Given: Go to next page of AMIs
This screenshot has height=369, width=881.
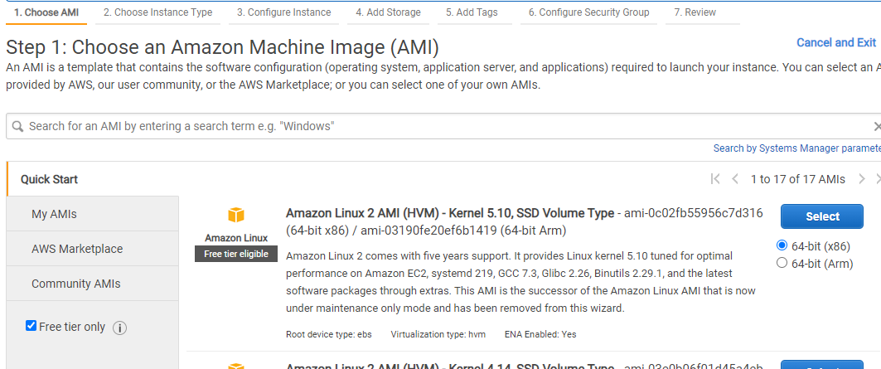Looking at the screenshot, I should coord(862,179).
